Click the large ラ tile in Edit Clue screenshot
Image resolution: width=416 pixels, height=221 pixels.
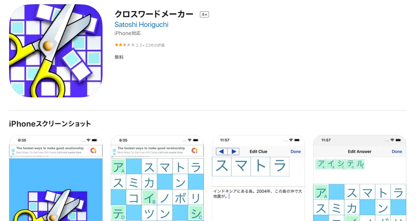[279, 166]
